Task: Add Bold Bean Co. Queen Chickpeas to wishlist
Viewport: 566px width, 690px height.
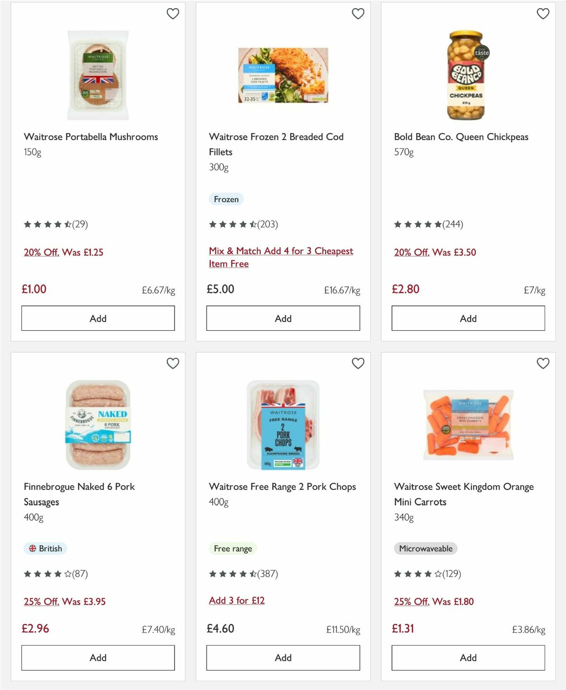Action: click(x=543, y=14)
